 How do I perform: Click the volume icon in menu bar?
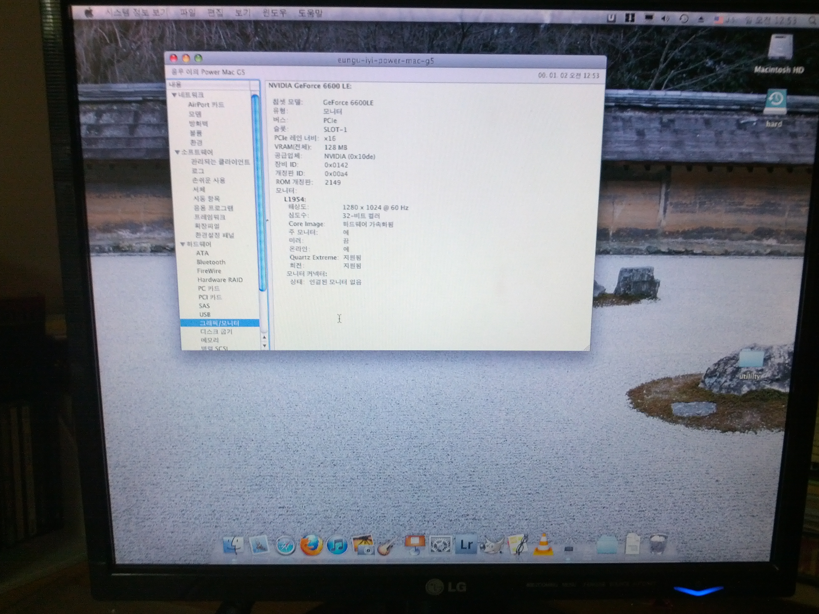point(665,19)
